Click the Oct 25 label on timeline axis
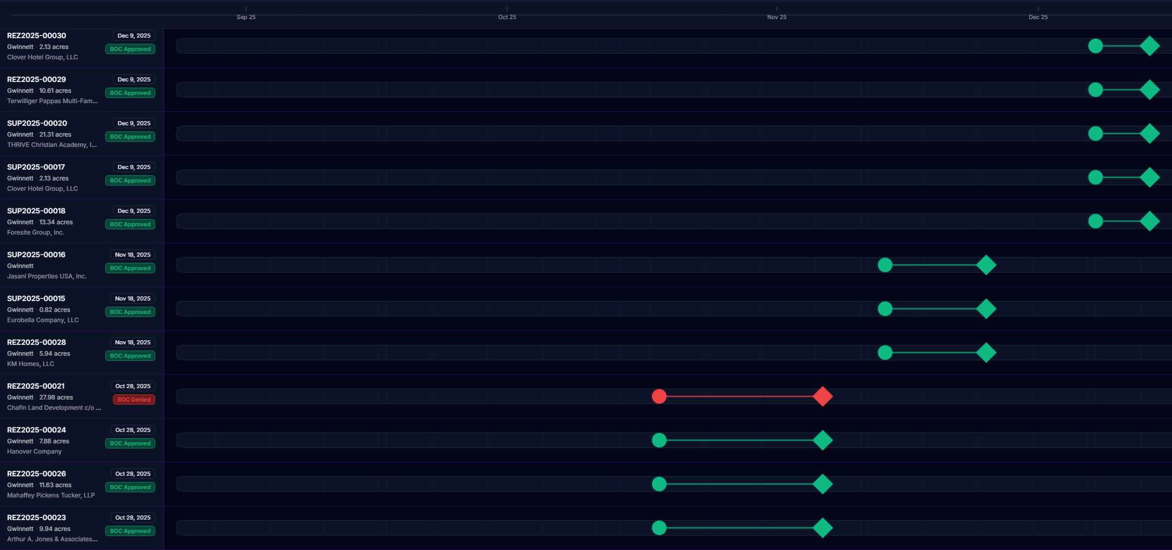Image resolution: width=1172 pixels, height=550 pixels. pos(507,17)
